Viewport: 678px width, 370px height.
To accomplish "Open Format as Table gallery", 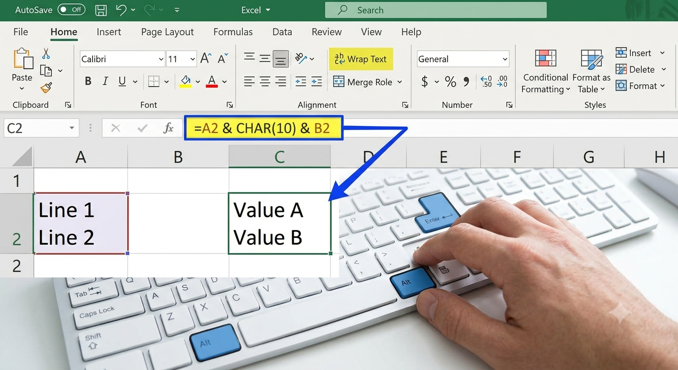I will click(591, 71).
